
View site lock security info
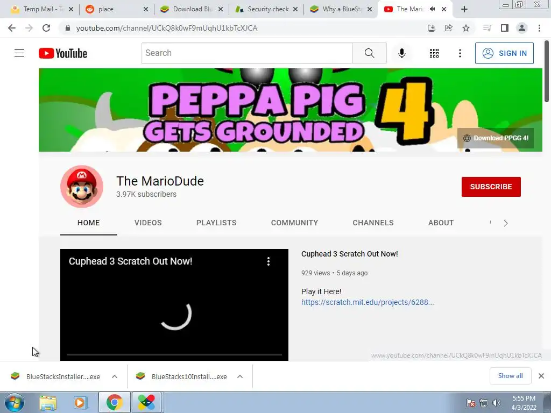click(x=67, y=28)
